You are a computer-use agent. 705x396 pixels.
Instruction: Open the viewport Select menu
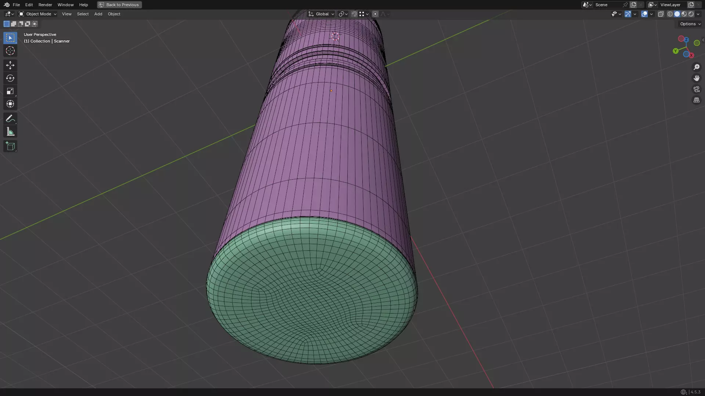(83, 14)
